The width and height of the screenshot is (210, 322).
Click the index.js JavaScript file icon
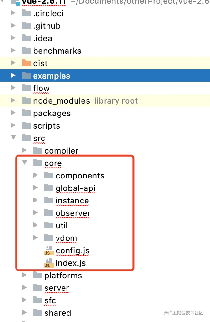pos(48,263)
